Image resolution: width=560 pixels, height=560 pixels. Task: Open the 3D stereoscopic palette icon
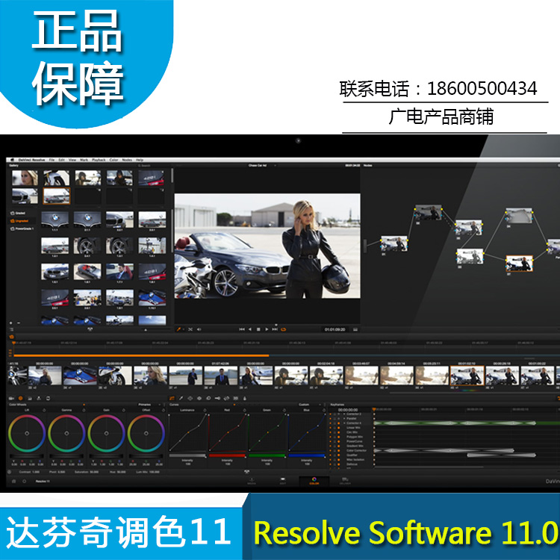click(235, 398)
